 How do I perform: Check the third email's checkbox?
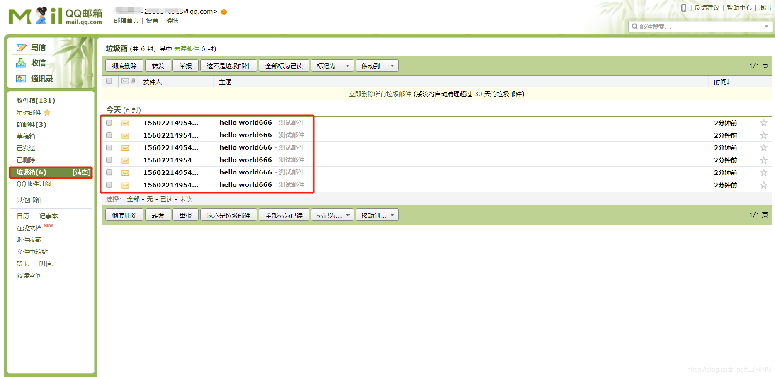pos(109,147)
